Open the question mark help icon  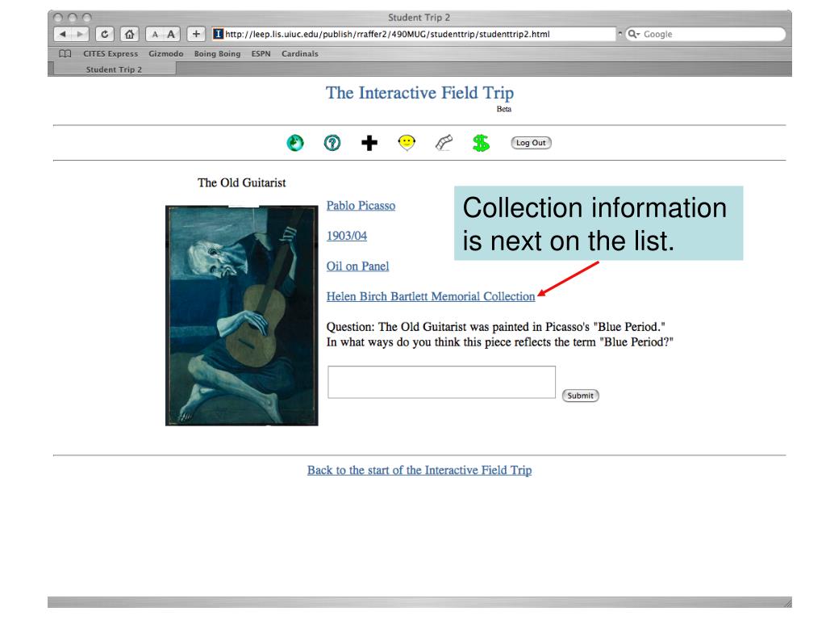pyautogui.click(x=332, y=143)
